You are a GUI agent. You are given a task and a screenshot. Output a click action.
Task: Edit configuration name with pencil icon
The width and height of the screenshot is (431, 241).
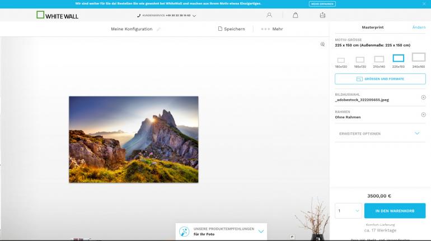(x=158, y=29)
